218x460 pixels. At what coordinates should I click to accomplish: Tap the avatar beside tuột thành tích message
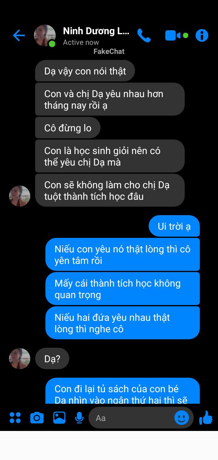[20, 196]
